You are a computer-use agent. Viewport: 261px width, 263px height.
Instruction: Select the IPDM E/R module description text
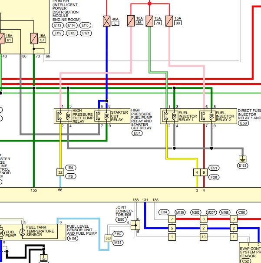(66, 10)
